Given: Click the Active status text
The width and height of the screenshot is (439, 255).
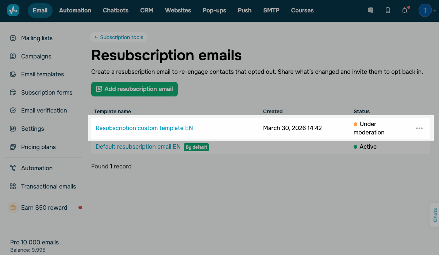Looking at the screenshot, I should coord(368,146).
